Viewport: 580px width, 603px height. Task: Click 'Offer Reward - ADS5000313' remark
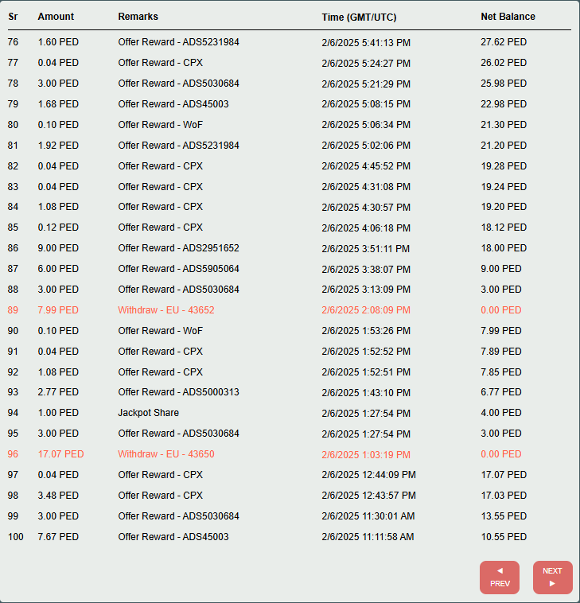point(178,392)
